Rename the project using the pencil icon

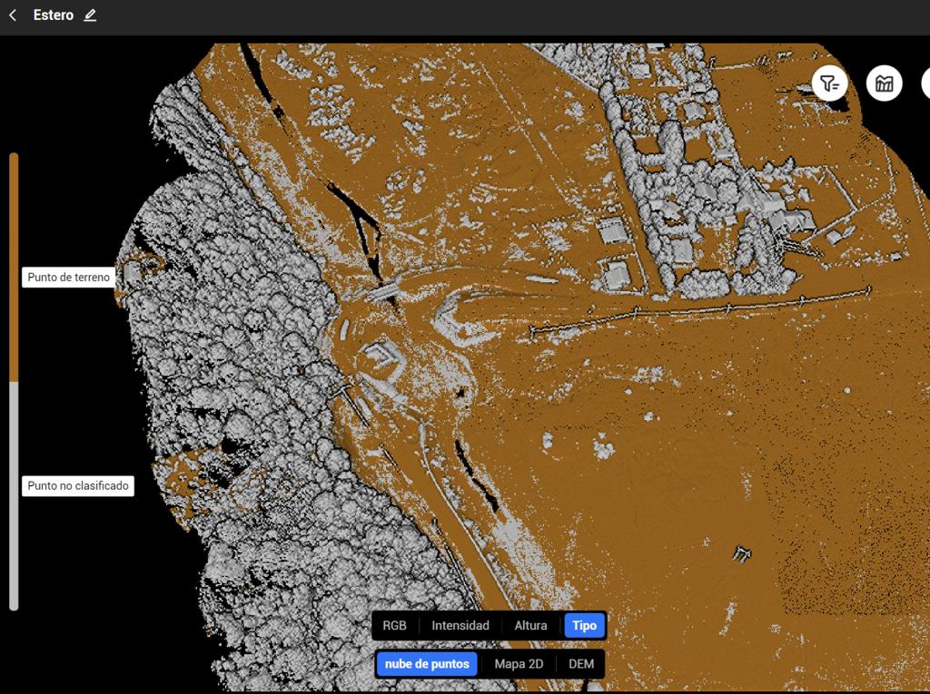pos(89,15)
